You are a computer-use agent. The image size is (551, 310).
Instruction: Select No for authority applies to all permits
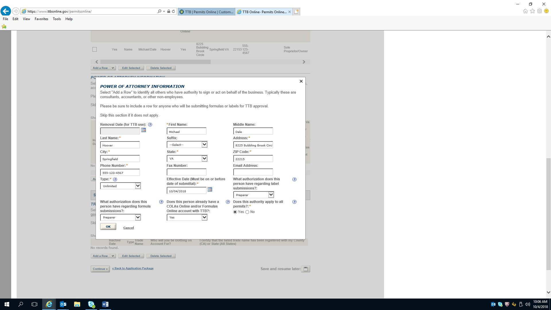(x=247, y=212)
